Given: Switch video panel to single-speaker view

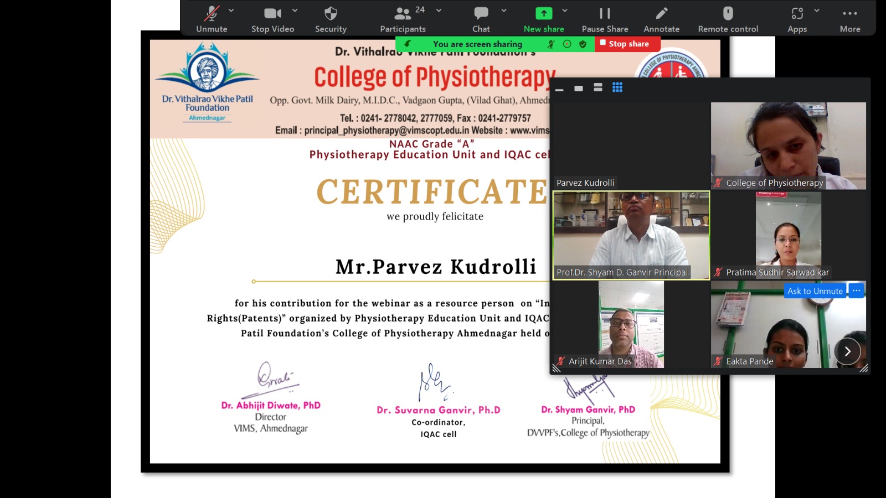Looking at the screenshot, I should click(x=579, y=88).
